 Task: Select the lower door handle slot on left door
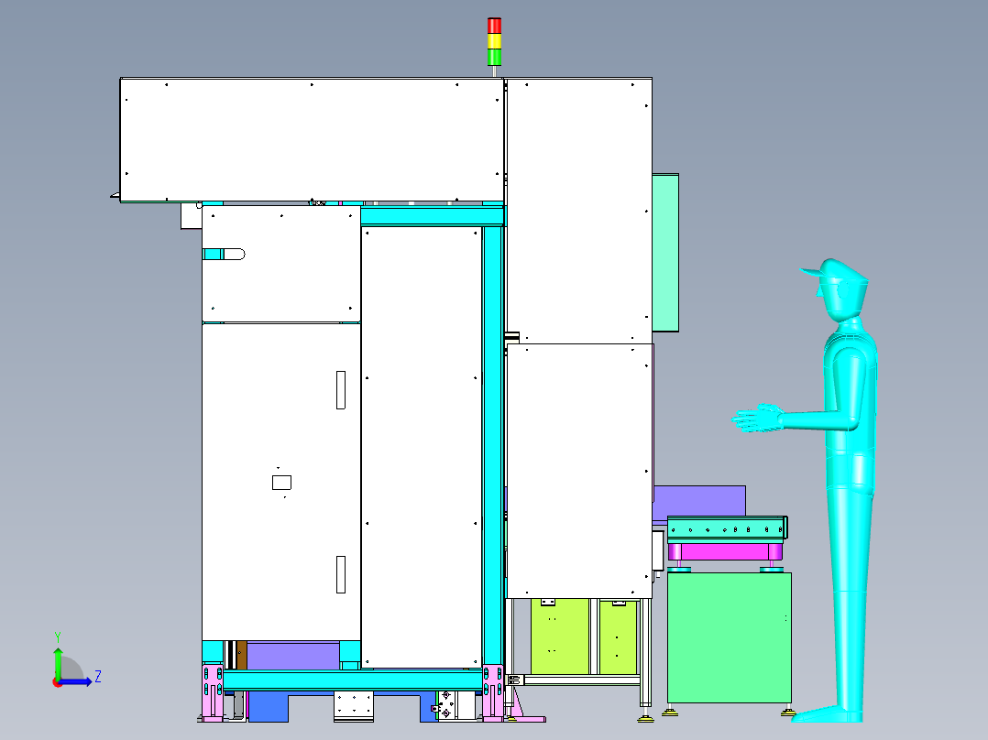point(341,574)
